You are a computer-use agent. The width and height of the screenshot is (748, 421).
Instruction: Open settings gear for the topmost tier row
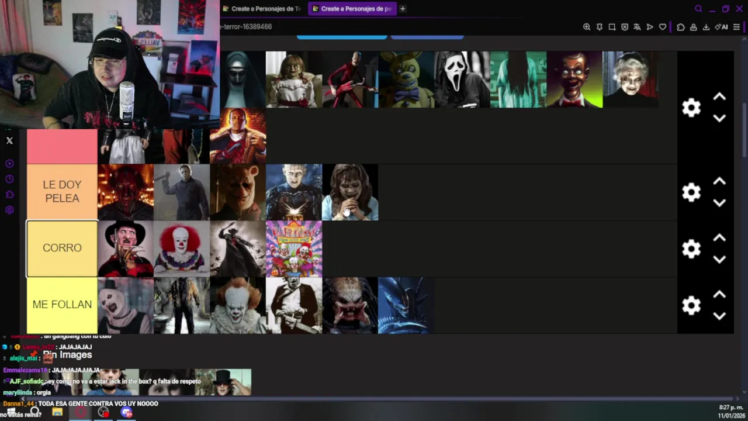691,108
